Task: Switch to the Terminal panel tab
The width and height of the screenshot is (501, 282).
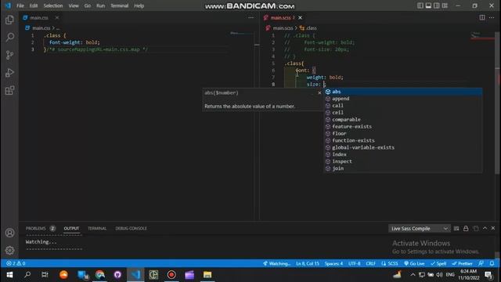Action: pos(97,228)
